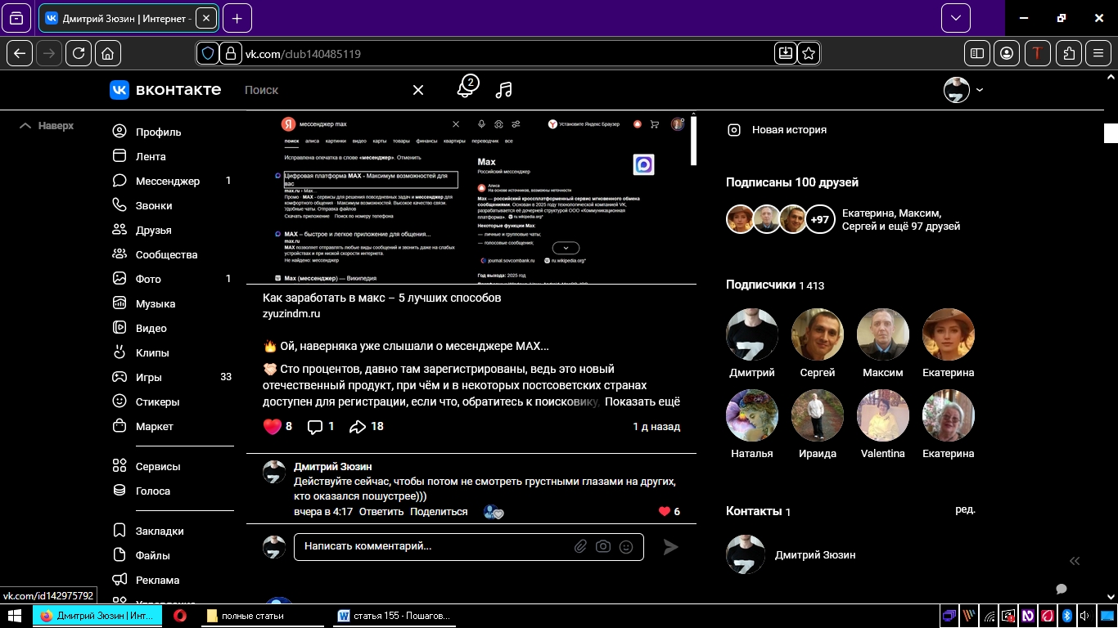This screenshot has width=1118, height=628.
Task: Click the Написать комментарий input field
Action: (x=434, y=546)
